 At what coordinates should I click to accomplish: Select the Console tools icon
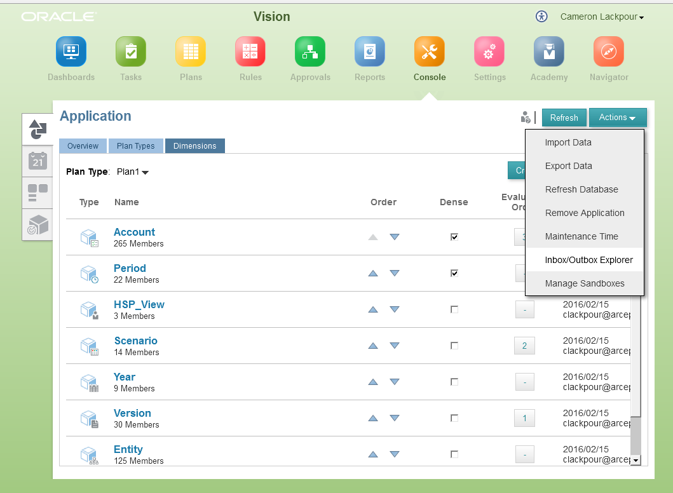click(x=429, y=51)
